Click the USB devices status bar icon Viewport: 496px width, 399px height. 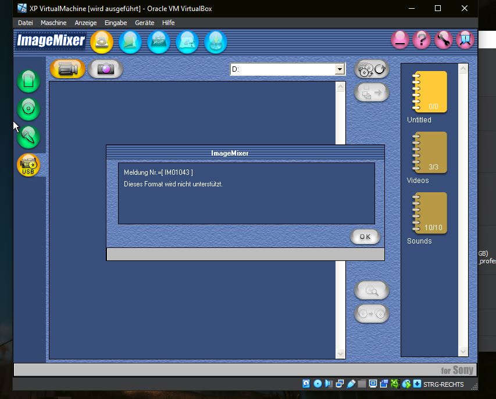tap(351, 384)
